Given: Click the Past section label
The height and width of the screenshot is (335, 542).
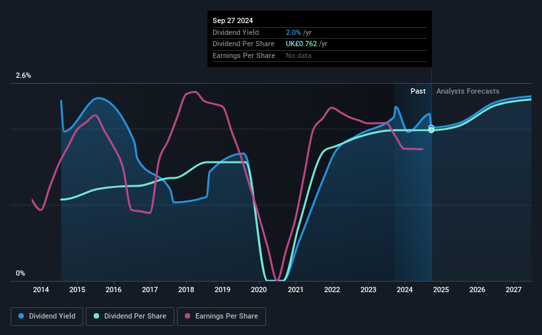Looking at the screenshot, I should pyautogui.click(x=418, y=91).
